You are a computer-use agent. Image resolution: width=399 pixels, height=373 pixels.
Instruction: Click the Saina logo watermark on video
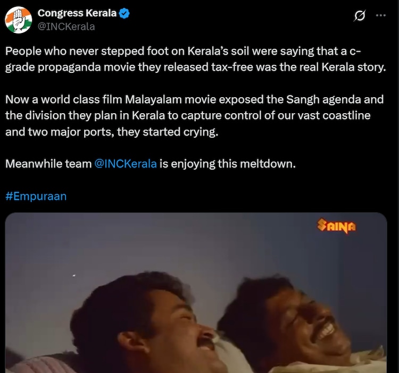tap(336, 226)
